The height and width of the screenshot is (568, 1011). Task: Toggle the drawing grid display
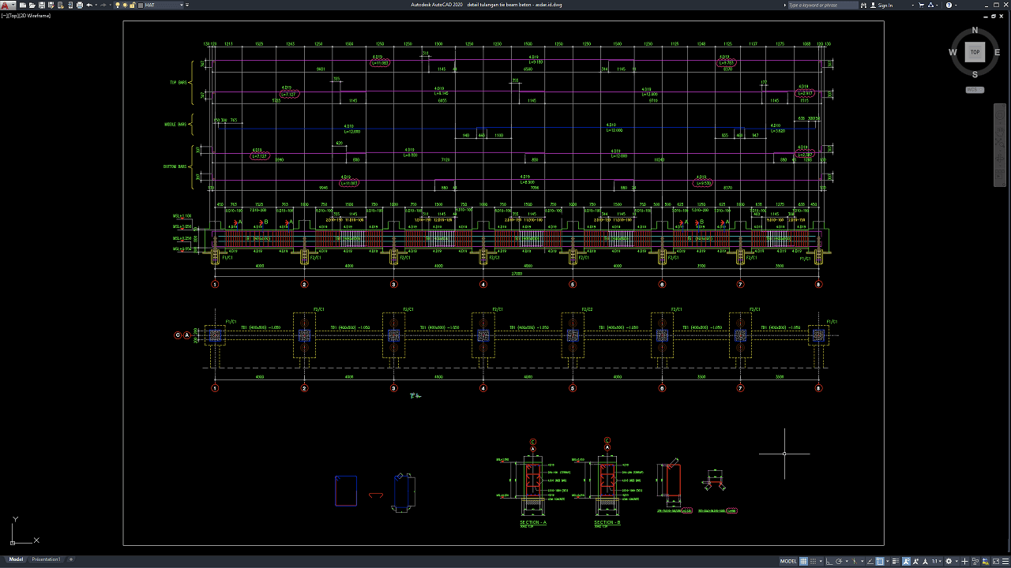tap(804, 561)
